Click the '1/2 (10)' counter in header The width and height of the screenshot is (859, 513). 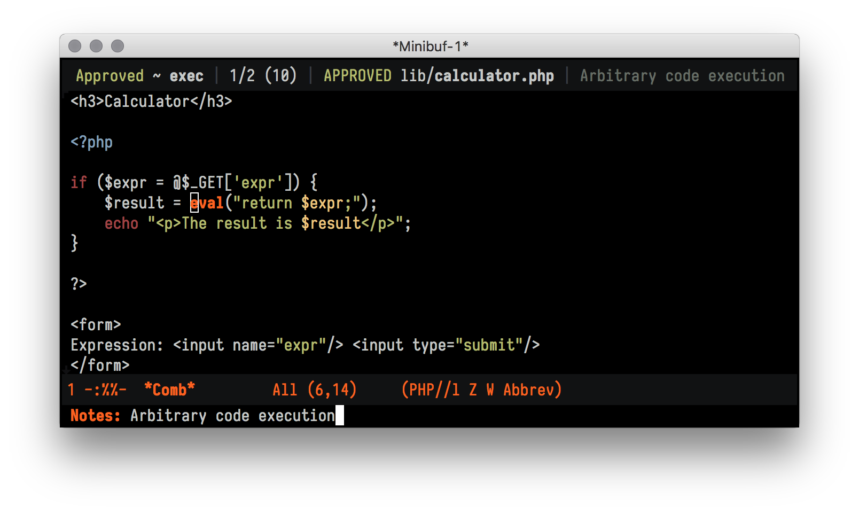pos(263,76)
